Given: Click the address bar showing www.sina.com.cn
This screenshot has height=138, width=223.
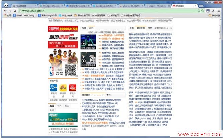Looking at the screenshot, I should coord(108,11).
